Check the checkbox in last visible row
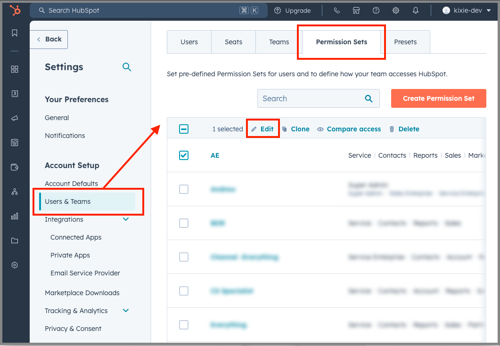Viewport: 500px width, 346px height. click(184, 325)
